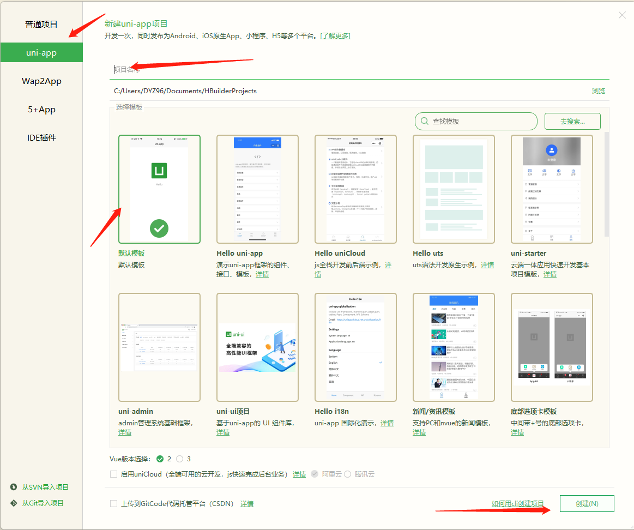Enable the 启用uniCloud checkbox
The height and width of the screenshot is (530, 634).
pos(113,474)
